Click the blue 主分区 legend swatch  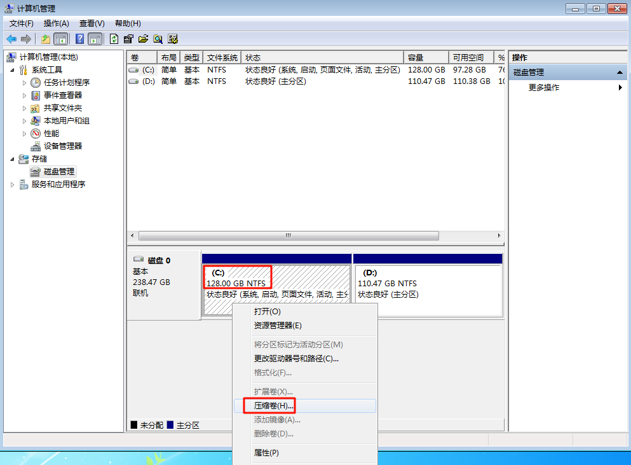point(170,425)
